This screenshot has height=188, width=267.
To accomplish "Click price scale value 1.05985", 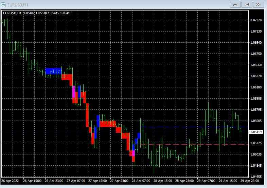I will (256, 99).
